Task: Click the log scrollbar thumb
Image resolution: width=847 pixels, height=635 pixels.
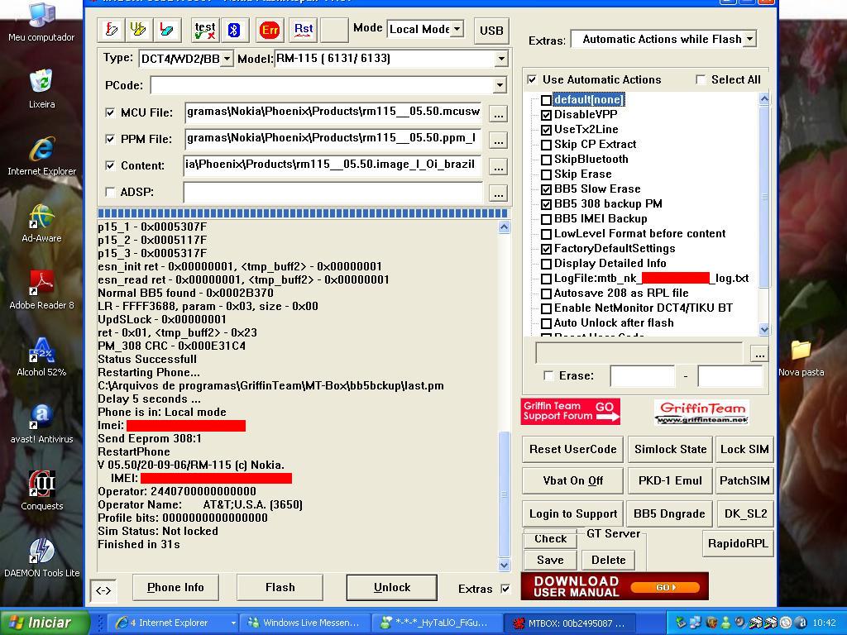Action: click(x=504, y=494)
